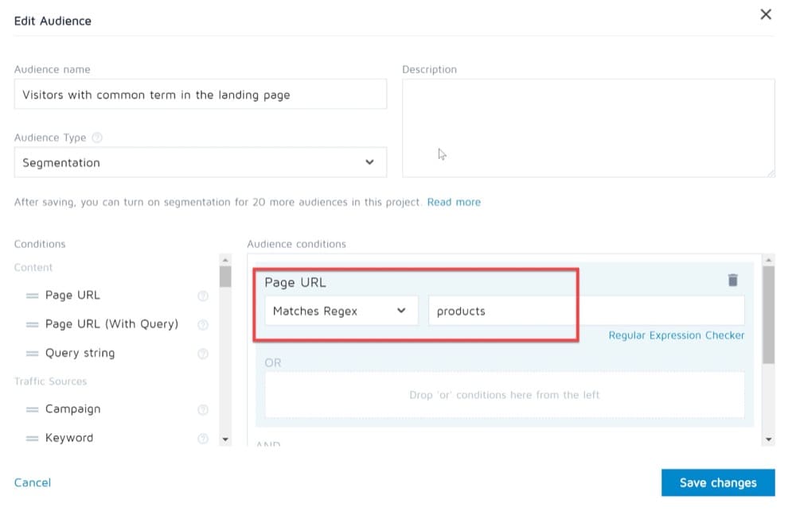Click help icon next to Page URL
The width and height of the screenshot is (796, 511).
click(203, 296)
